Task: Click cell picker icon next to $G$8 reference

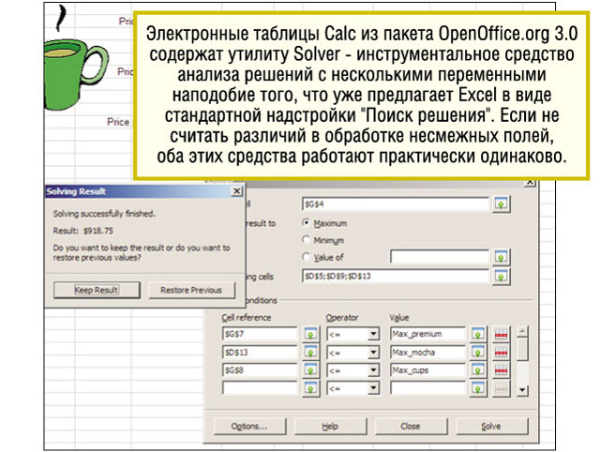Action: click(x=310, y=370)
